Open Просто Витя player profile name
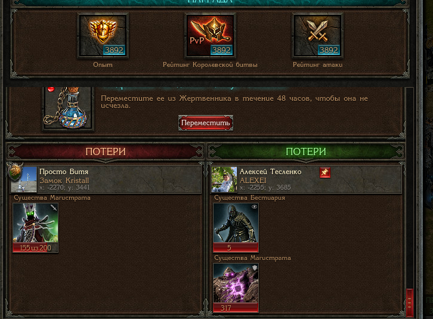433x319 pixels. [x=64, y=172]
